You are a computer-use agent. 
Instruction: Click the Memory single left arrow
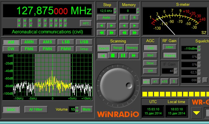124,26
